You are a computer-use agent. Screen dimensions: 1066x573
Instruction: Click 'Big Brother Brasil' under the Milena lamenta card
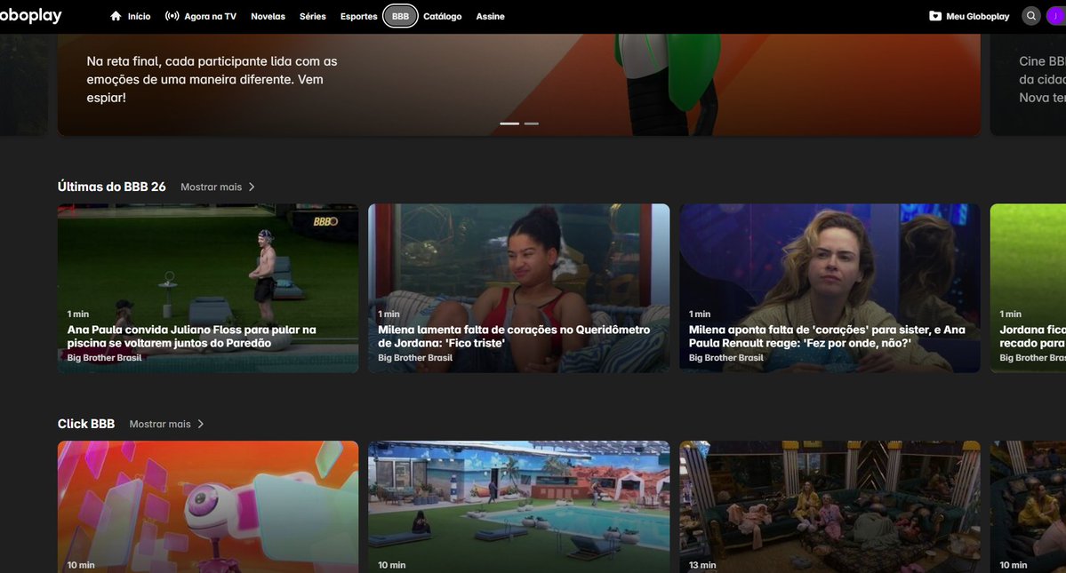(x=415, y=358)
